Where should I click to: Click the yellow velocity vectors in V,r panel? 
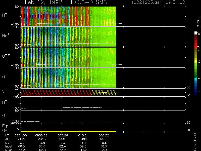(x=104, y=93)
